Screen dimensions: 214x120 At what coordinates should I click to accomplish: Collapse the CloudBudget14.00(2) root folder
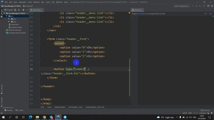(x=4, y=13)
